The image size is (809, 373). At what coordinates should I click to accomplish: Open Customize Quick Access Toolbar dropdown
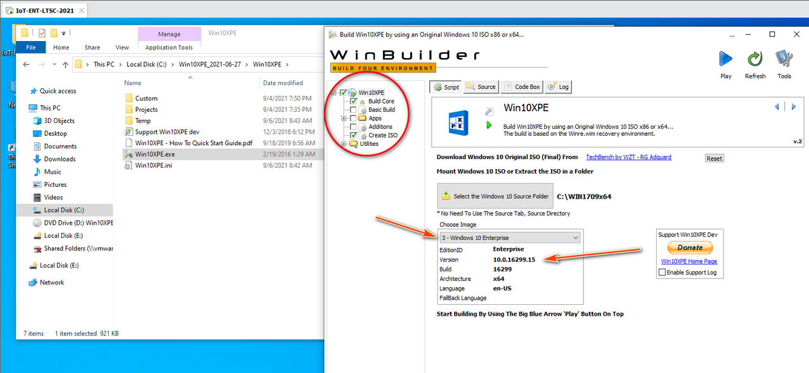pyautogui.click(x=64, y=33)
